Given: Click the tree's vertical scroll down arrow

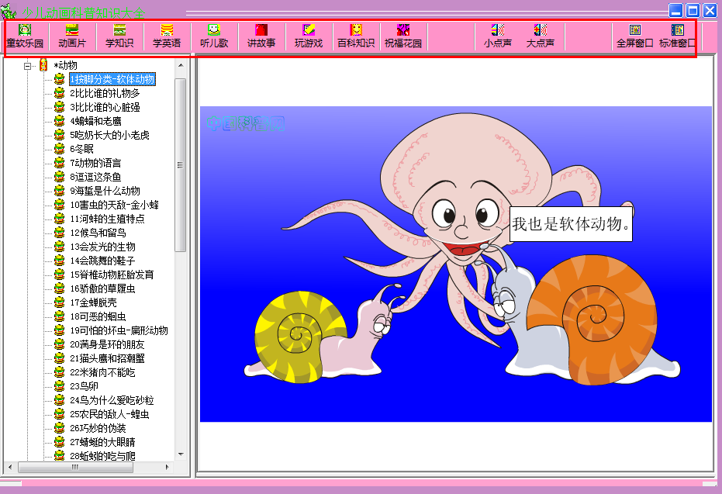Looking at the screenshot, I should [x=181, y=454].
